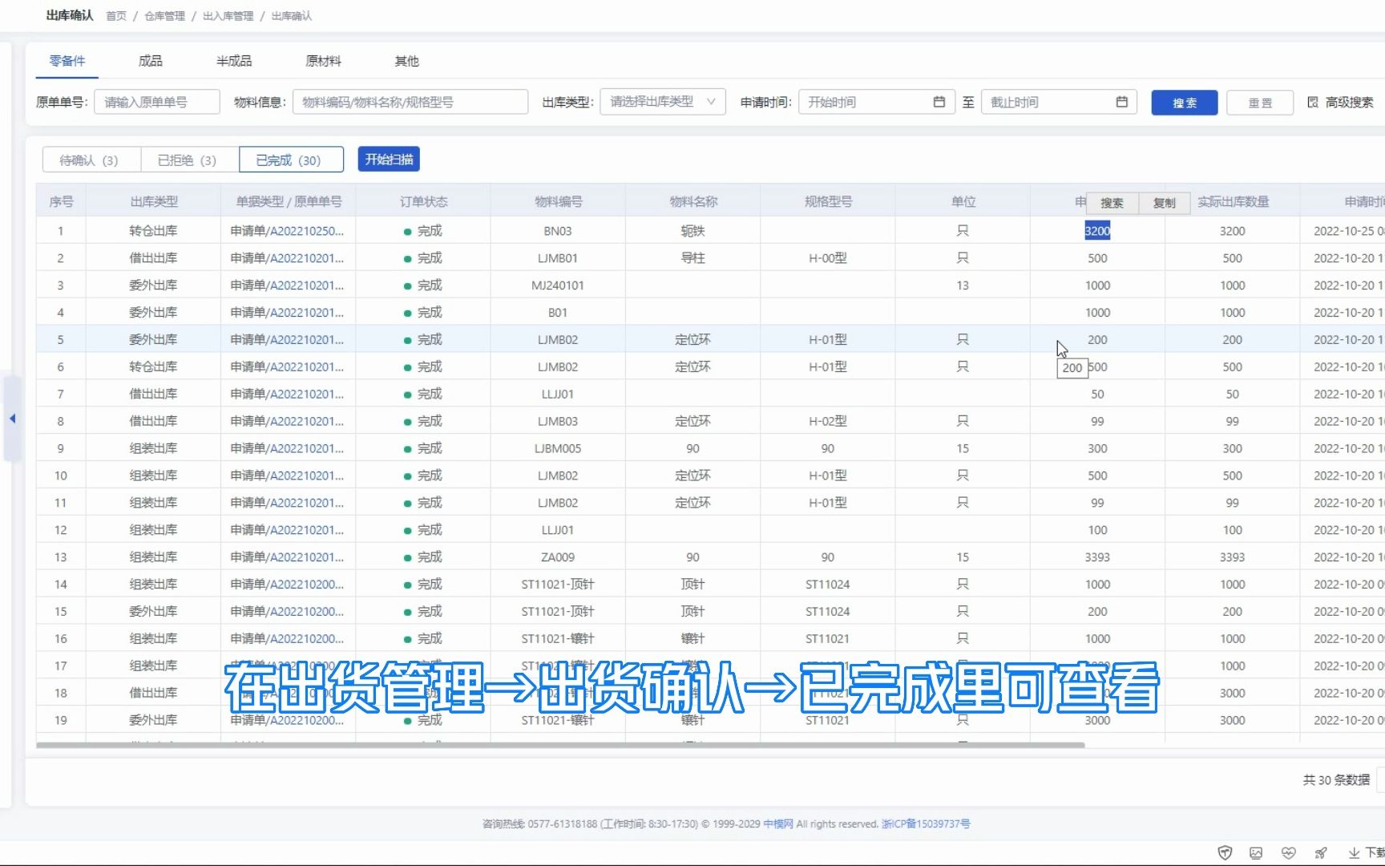
Task: Click the 实际出库数量 column header
Action: tap(1233, 201)
